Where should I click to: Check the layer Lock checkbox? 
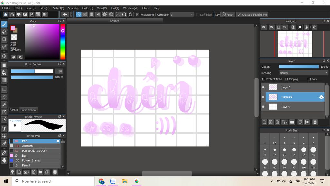(309, 79)
